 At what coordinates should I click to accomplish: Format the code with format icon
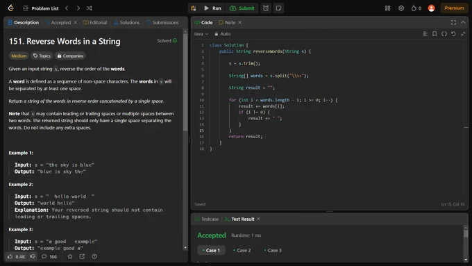pos(425,34)
